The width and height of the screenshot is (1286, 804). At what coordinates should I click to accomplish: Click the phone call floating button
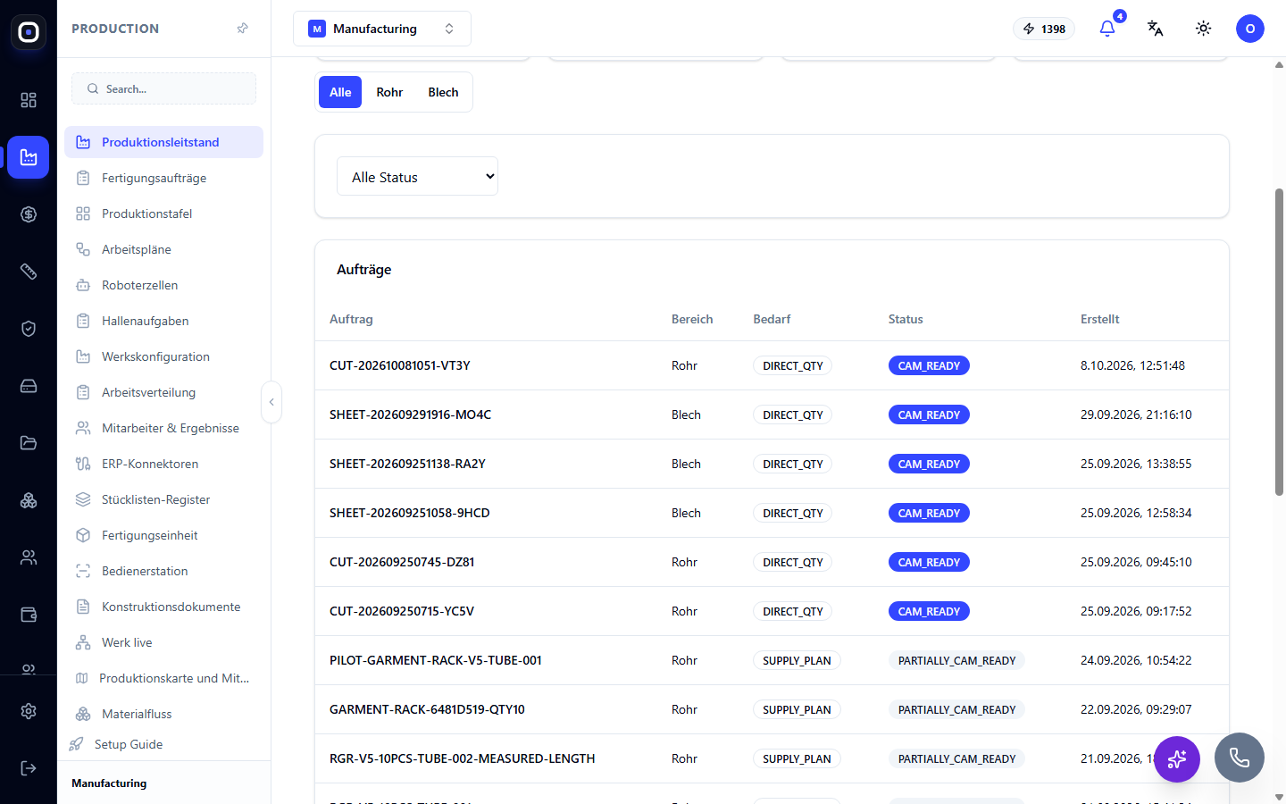pyautogui.click(x=1240, y=758)
